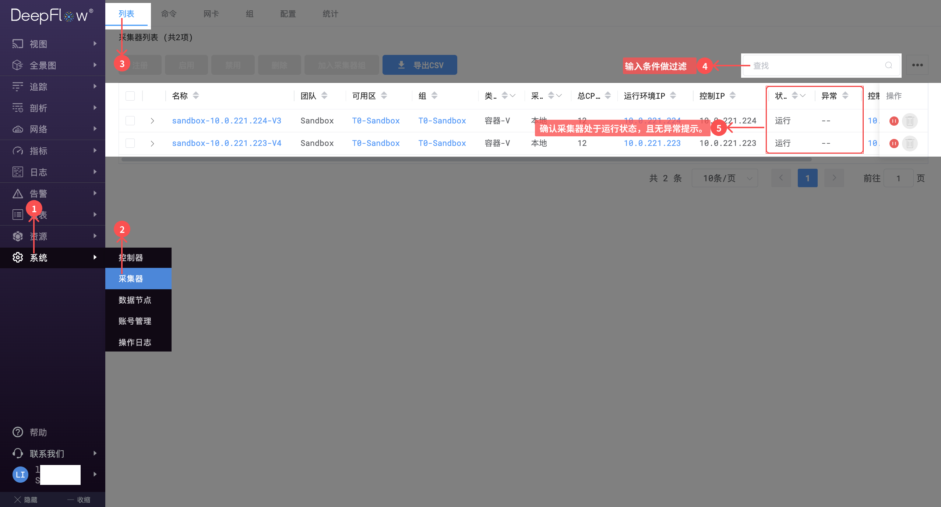Toggle the select-all checkbox in the table header
941x507 pixels.
130,96
